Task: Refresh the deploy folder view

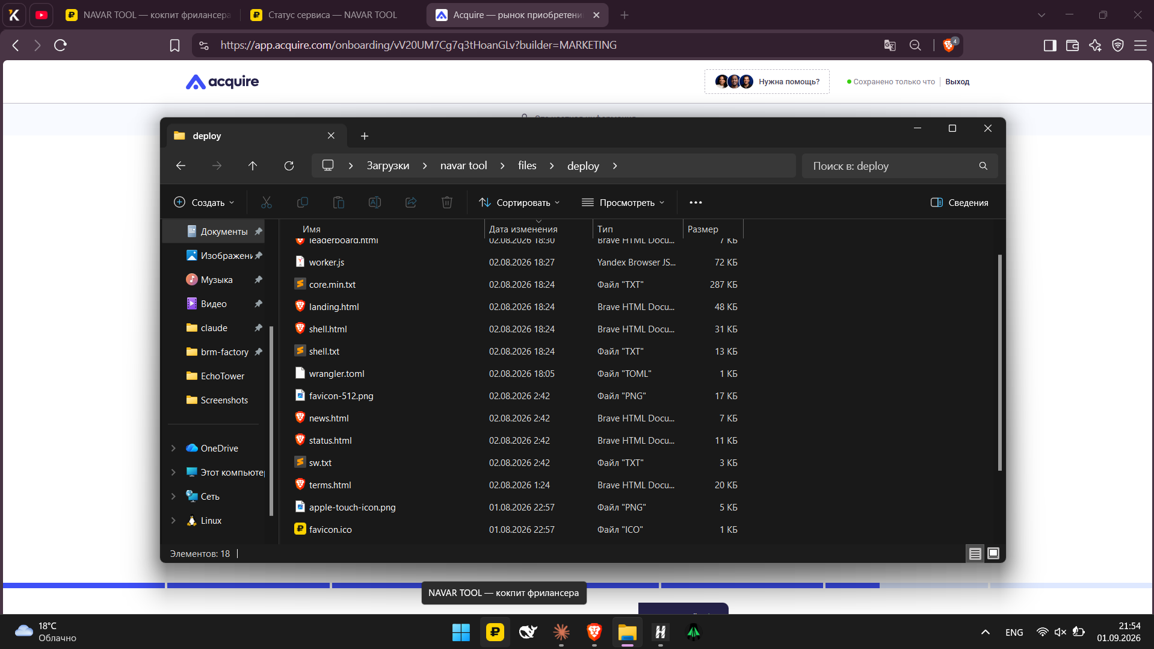Action: coord(289,166)
